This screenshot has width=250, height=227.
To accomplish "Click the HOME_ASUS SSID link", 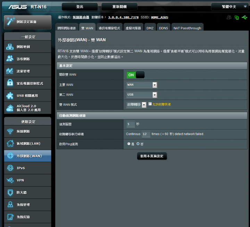I will click(x=160, y=17).
